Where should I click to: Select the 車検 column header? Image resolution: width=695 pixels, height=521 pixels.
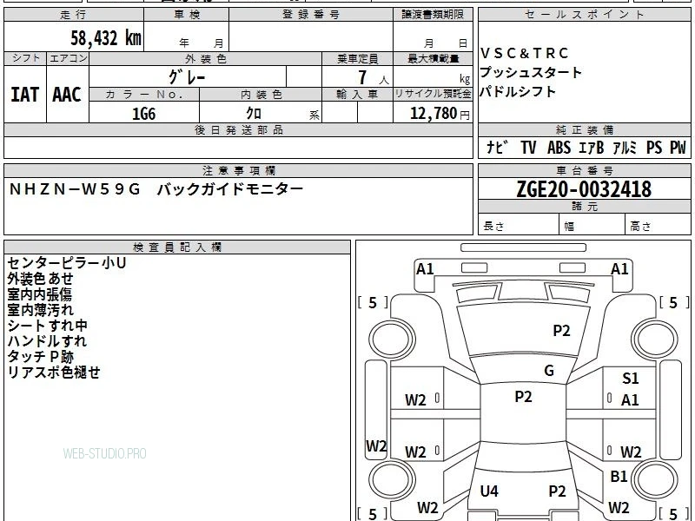pos(187,15)
